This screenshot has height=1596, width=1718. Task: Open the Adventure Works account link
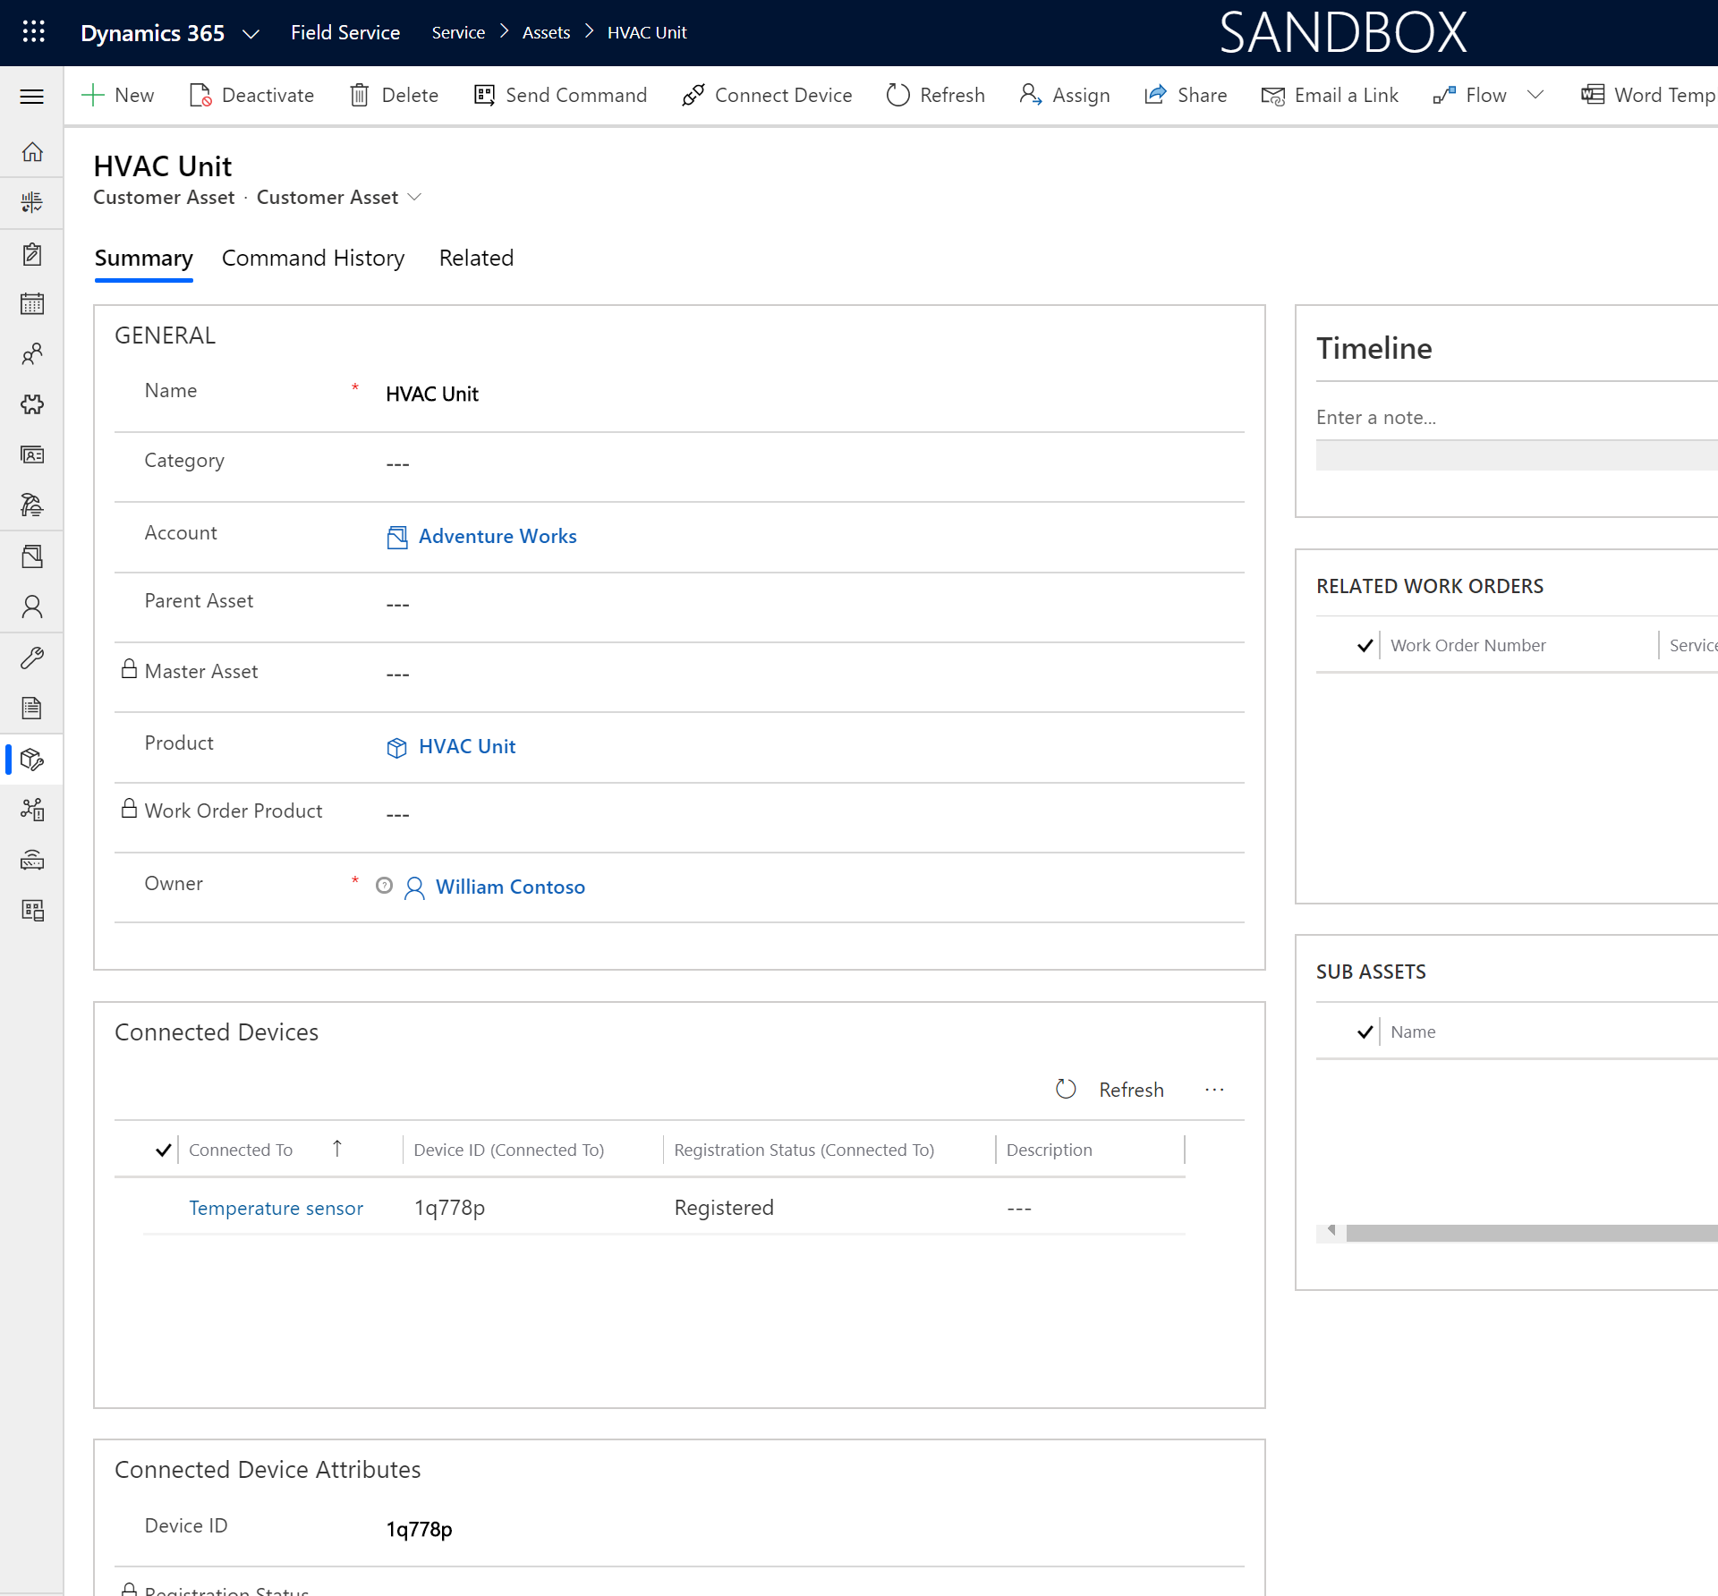click(x=498, y=536)
